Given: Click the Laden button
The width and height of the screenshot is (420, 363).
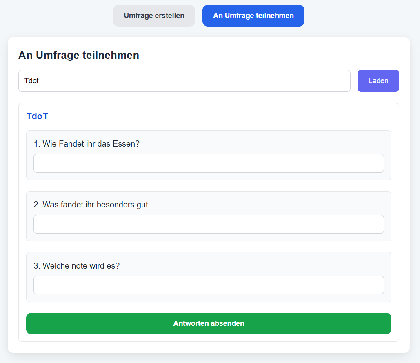Looking at the screenshot, I should 378,81.
